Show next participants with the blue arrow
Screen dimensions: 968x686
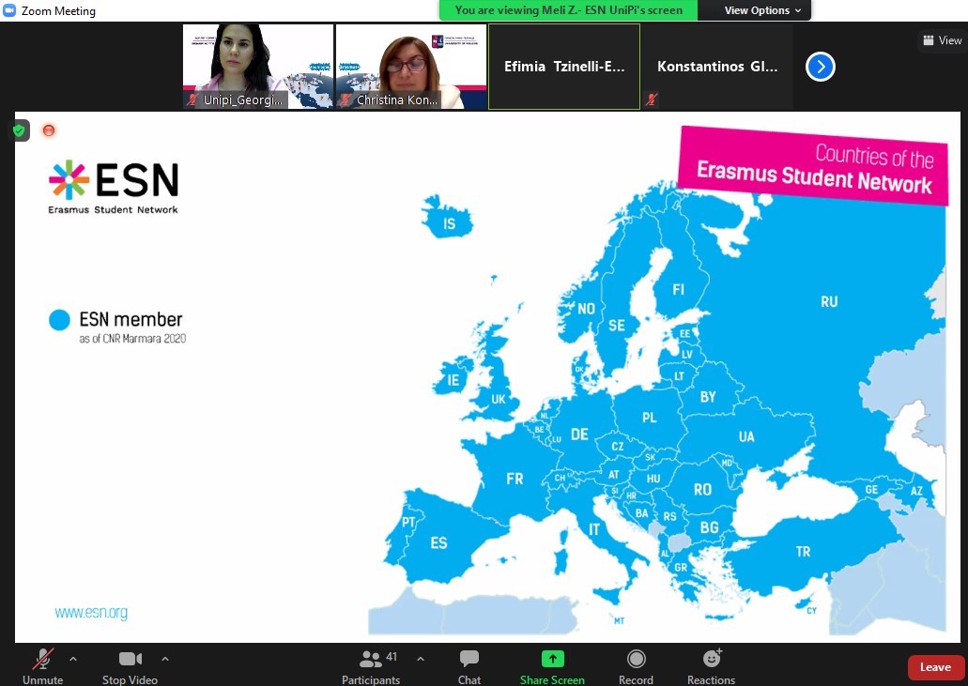[821, 67]
